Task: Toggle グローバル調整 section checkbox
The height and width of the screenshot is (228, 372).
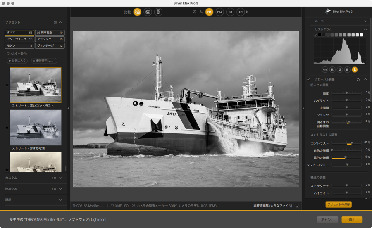Action: pos(308,79)
